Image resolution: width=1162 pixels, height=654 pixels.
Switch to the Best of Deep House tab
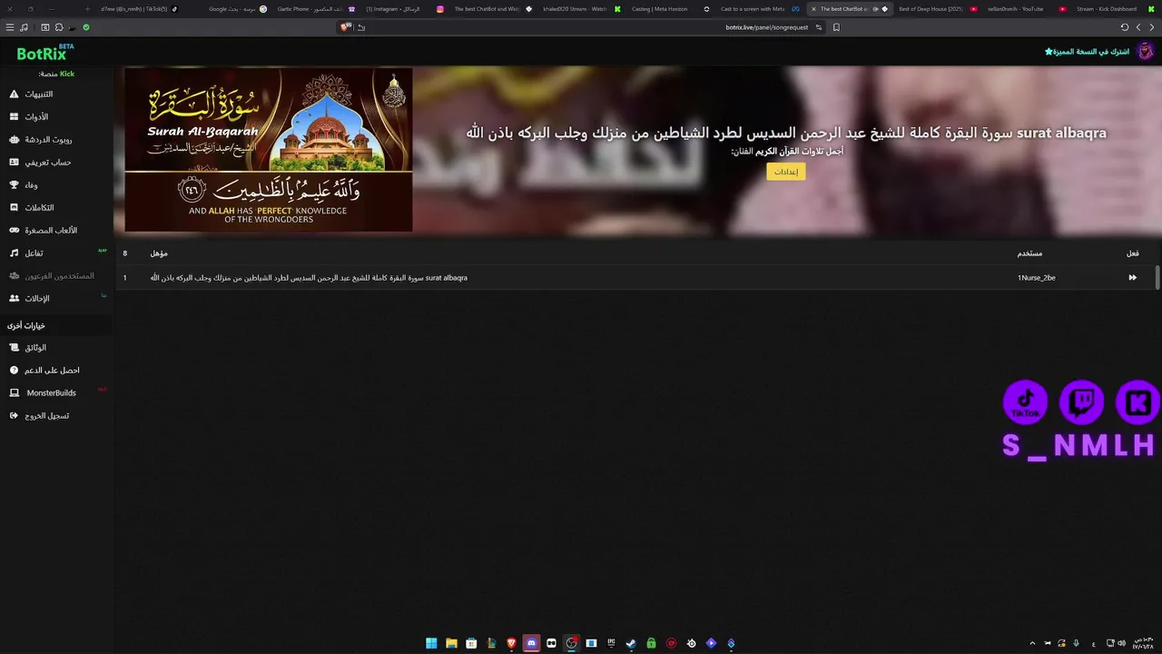pos(937,9)
